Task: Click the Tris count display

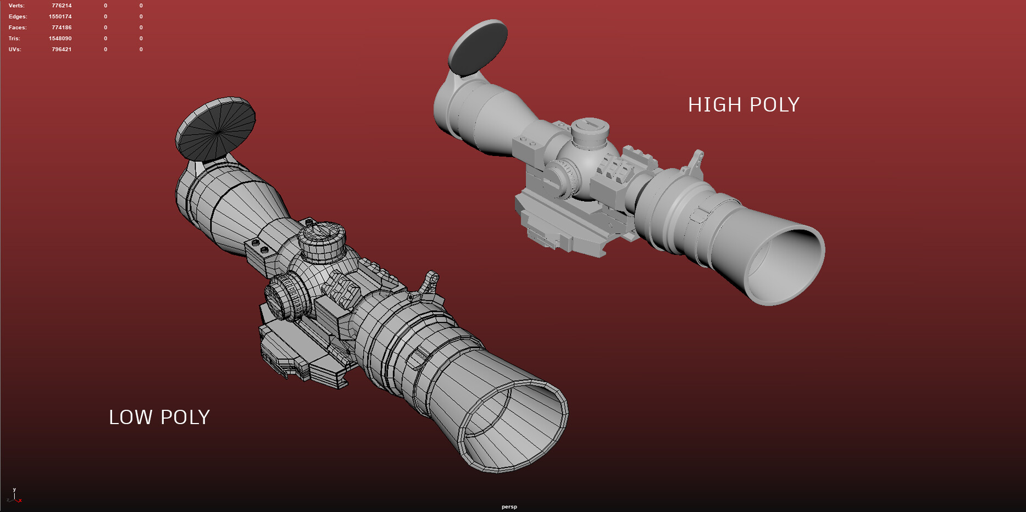Action: coord(61,38)
